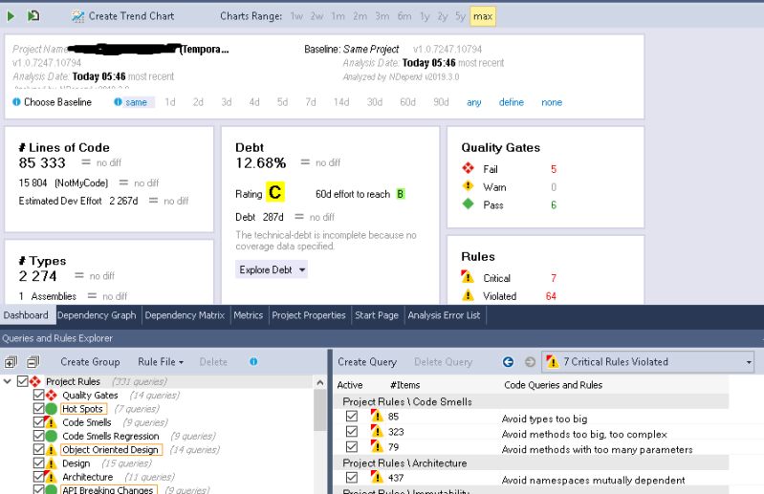Click the Delete Query button
Viewport: 764px width, 494px height.
tap(444, 361)
